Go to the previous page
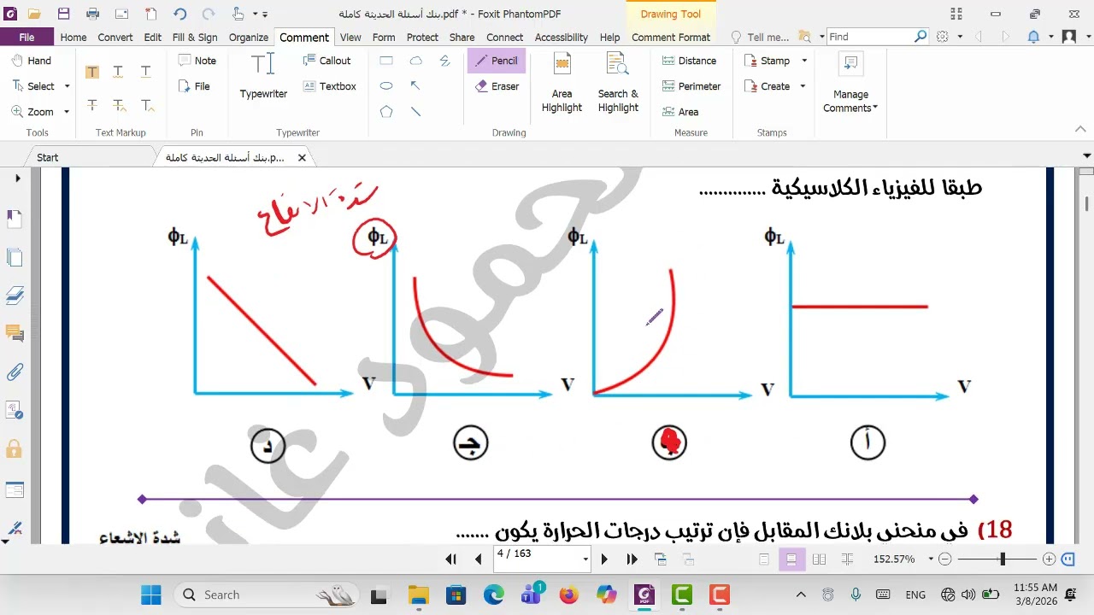1094x615 pixels. [478, 559]
